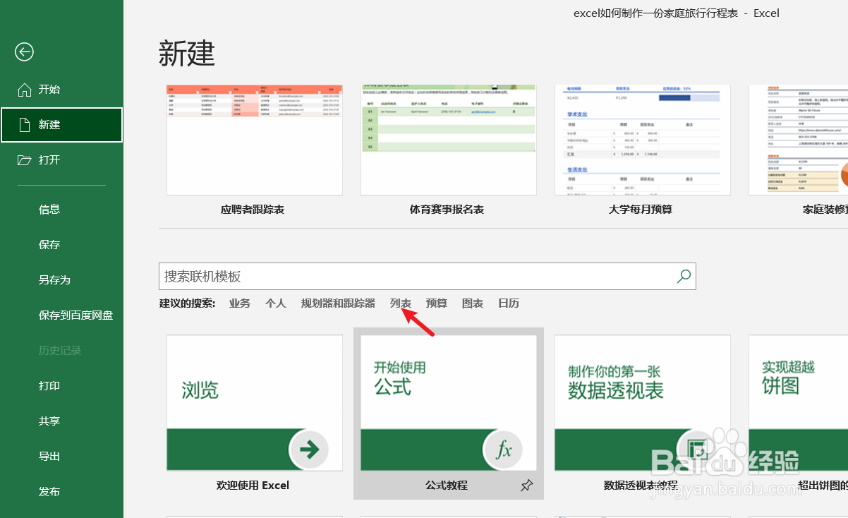Select the 新建 menu item

click(61, 125)
